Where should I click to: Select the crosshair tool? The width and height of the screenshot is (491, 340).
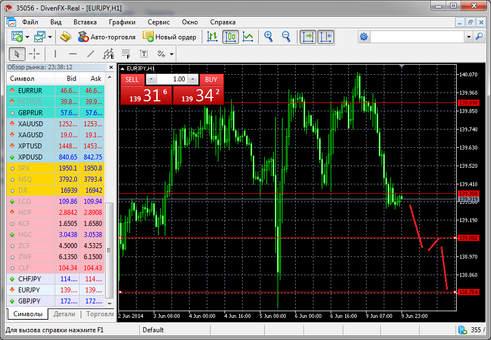[x=34, y=54]
